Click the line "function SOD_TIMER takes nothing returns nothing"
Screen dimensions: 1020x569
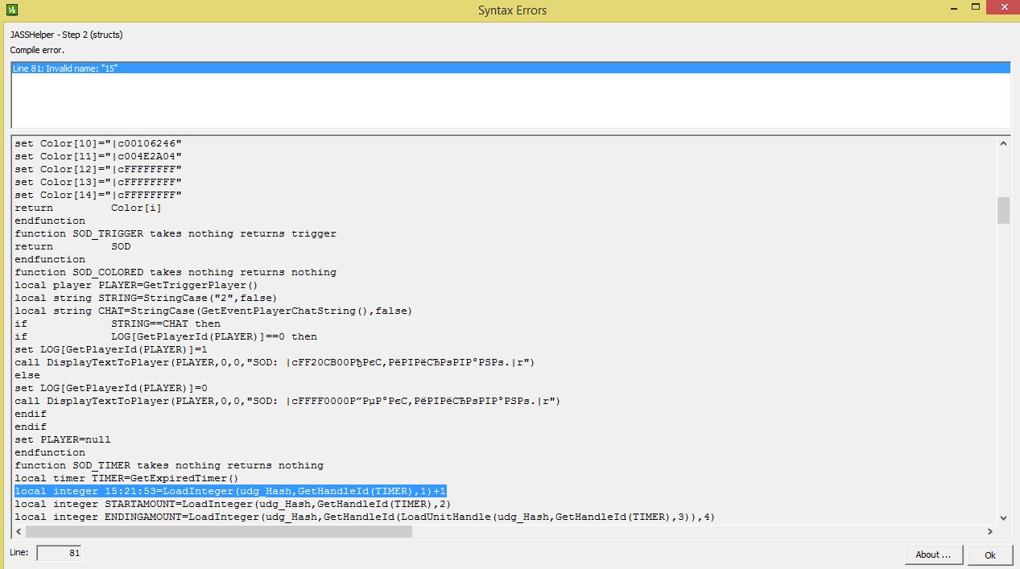169,465
